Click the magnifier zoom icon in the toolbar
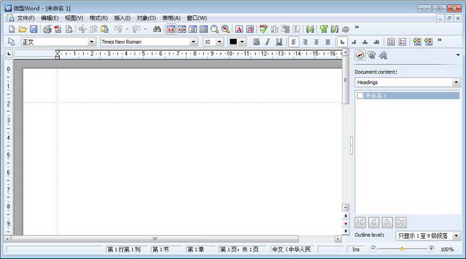Viewport: 466px width, 259px height. click(x=214, y=29)
